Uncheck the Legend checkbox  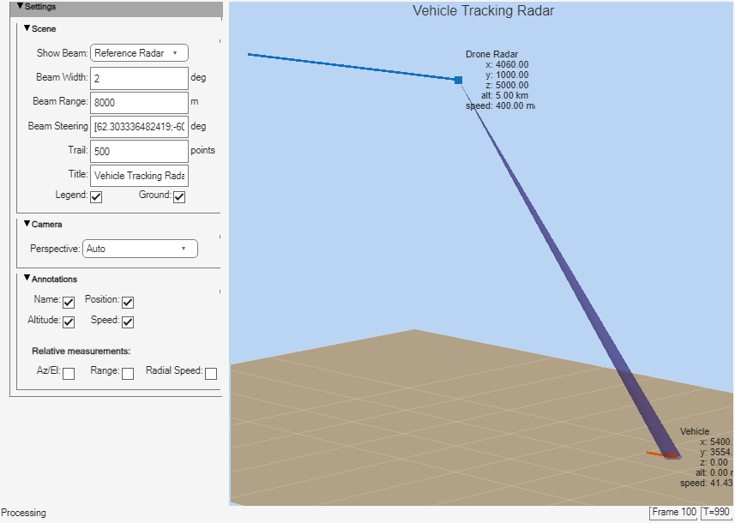pos(96,197)
